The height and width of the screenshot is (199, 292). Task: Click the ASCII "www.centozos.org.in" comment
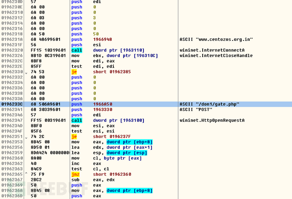216,40
